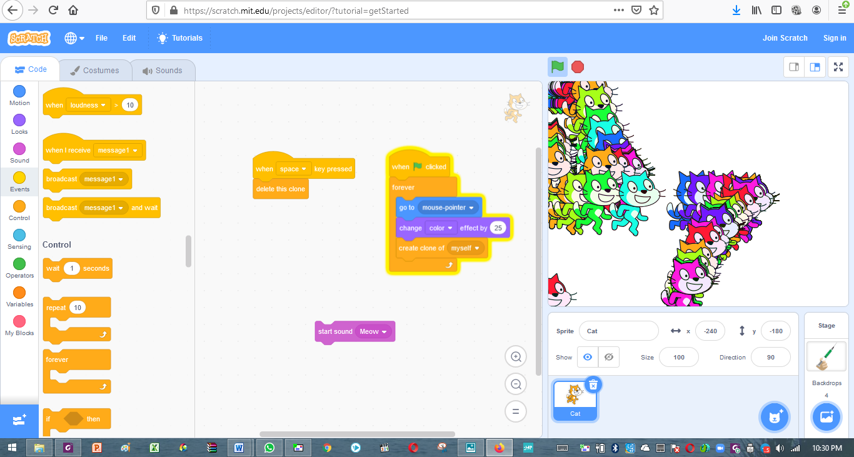Show the Cat sprite with the eye toggle
The image size is (854, 457).
[586, 356]
